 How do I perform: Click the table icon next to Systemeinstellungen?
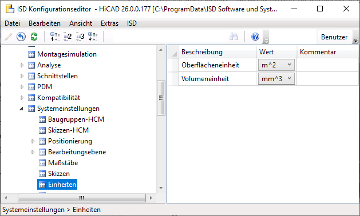tap(31, 109)
